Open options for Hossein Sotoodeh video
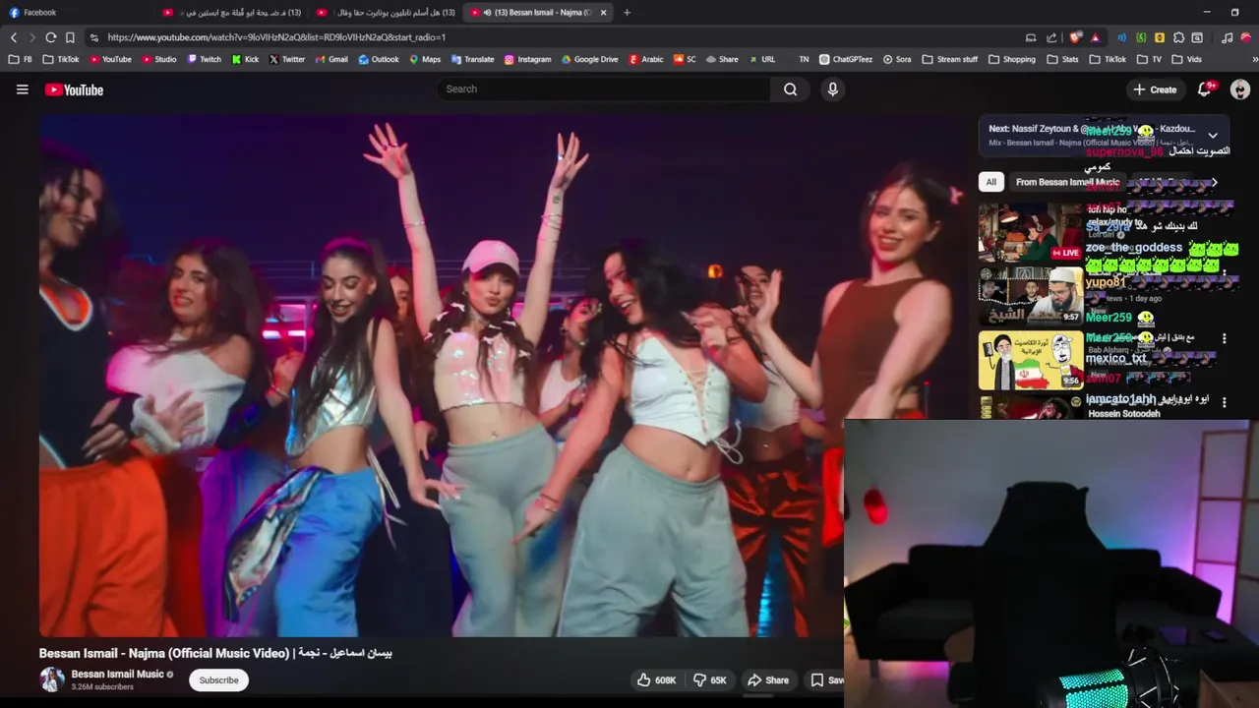This screenshot has width=1259, height=708. tap(1225, 402)
